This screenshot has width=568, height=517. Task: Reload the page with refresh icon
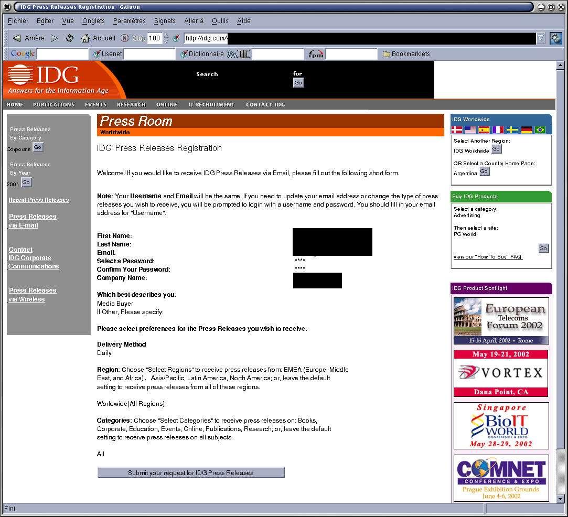[70, 38]
